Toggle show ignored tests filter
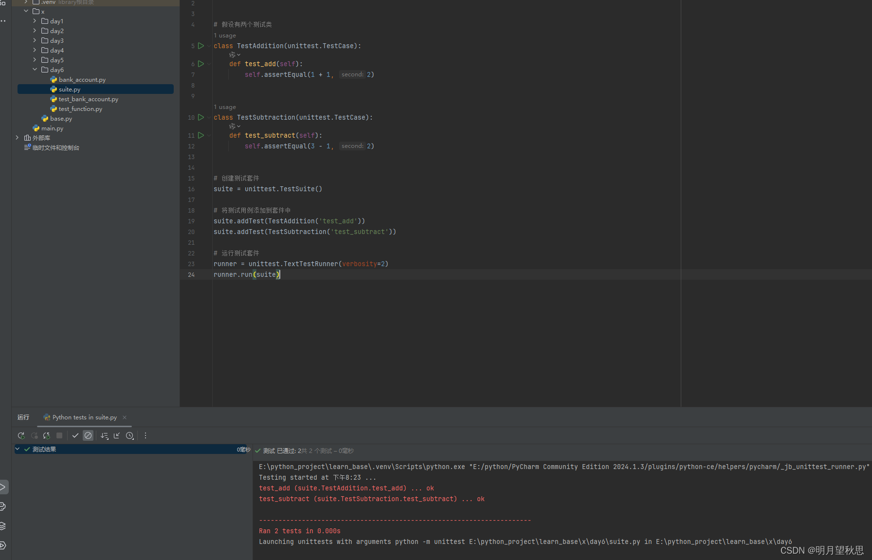872x560 pixels. coord(88,436)
